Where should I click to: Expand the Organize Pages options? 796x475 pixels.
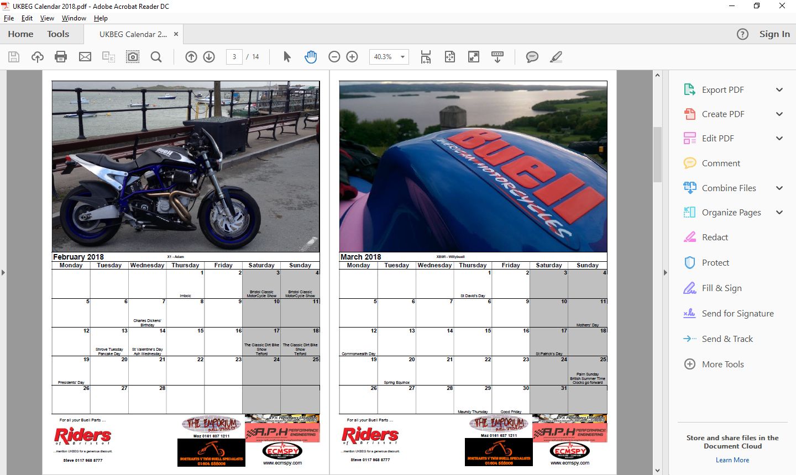tap(779, 213)
